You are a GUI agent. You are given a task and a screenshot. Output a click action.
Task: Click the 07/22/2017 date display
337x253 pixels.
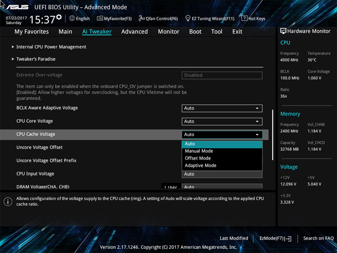(16, 18)
